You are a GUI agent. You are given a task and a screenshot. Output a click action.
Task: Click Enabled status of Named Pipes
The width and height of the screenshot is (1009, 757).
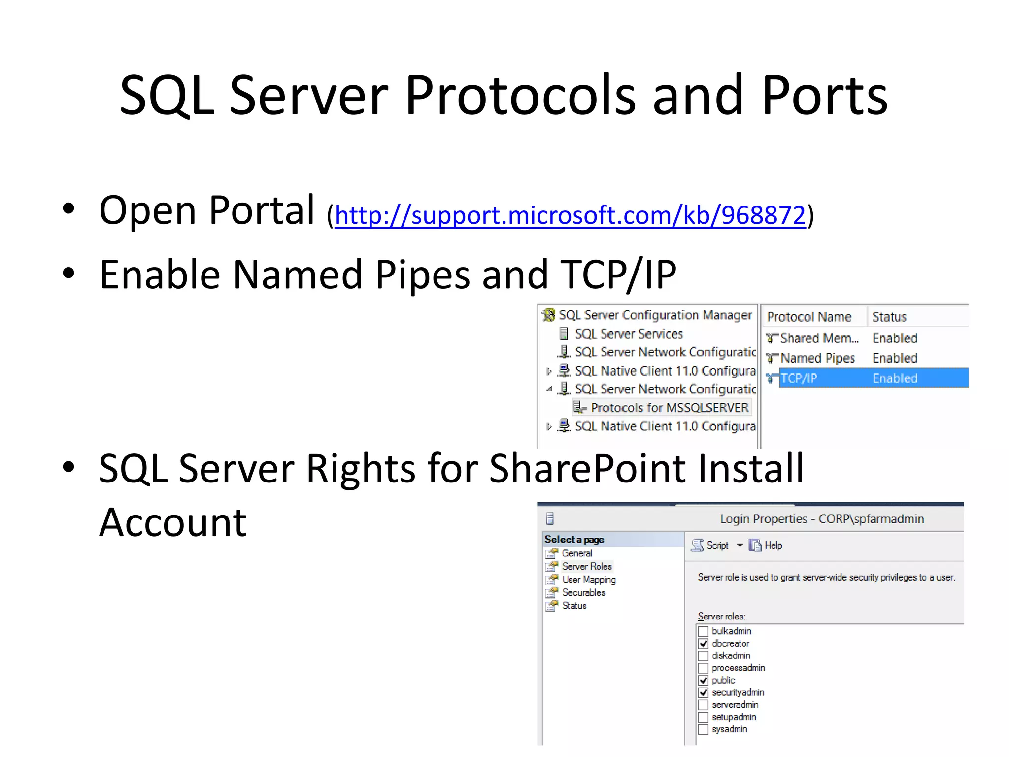pyautogui.click(x=895, y=358)
